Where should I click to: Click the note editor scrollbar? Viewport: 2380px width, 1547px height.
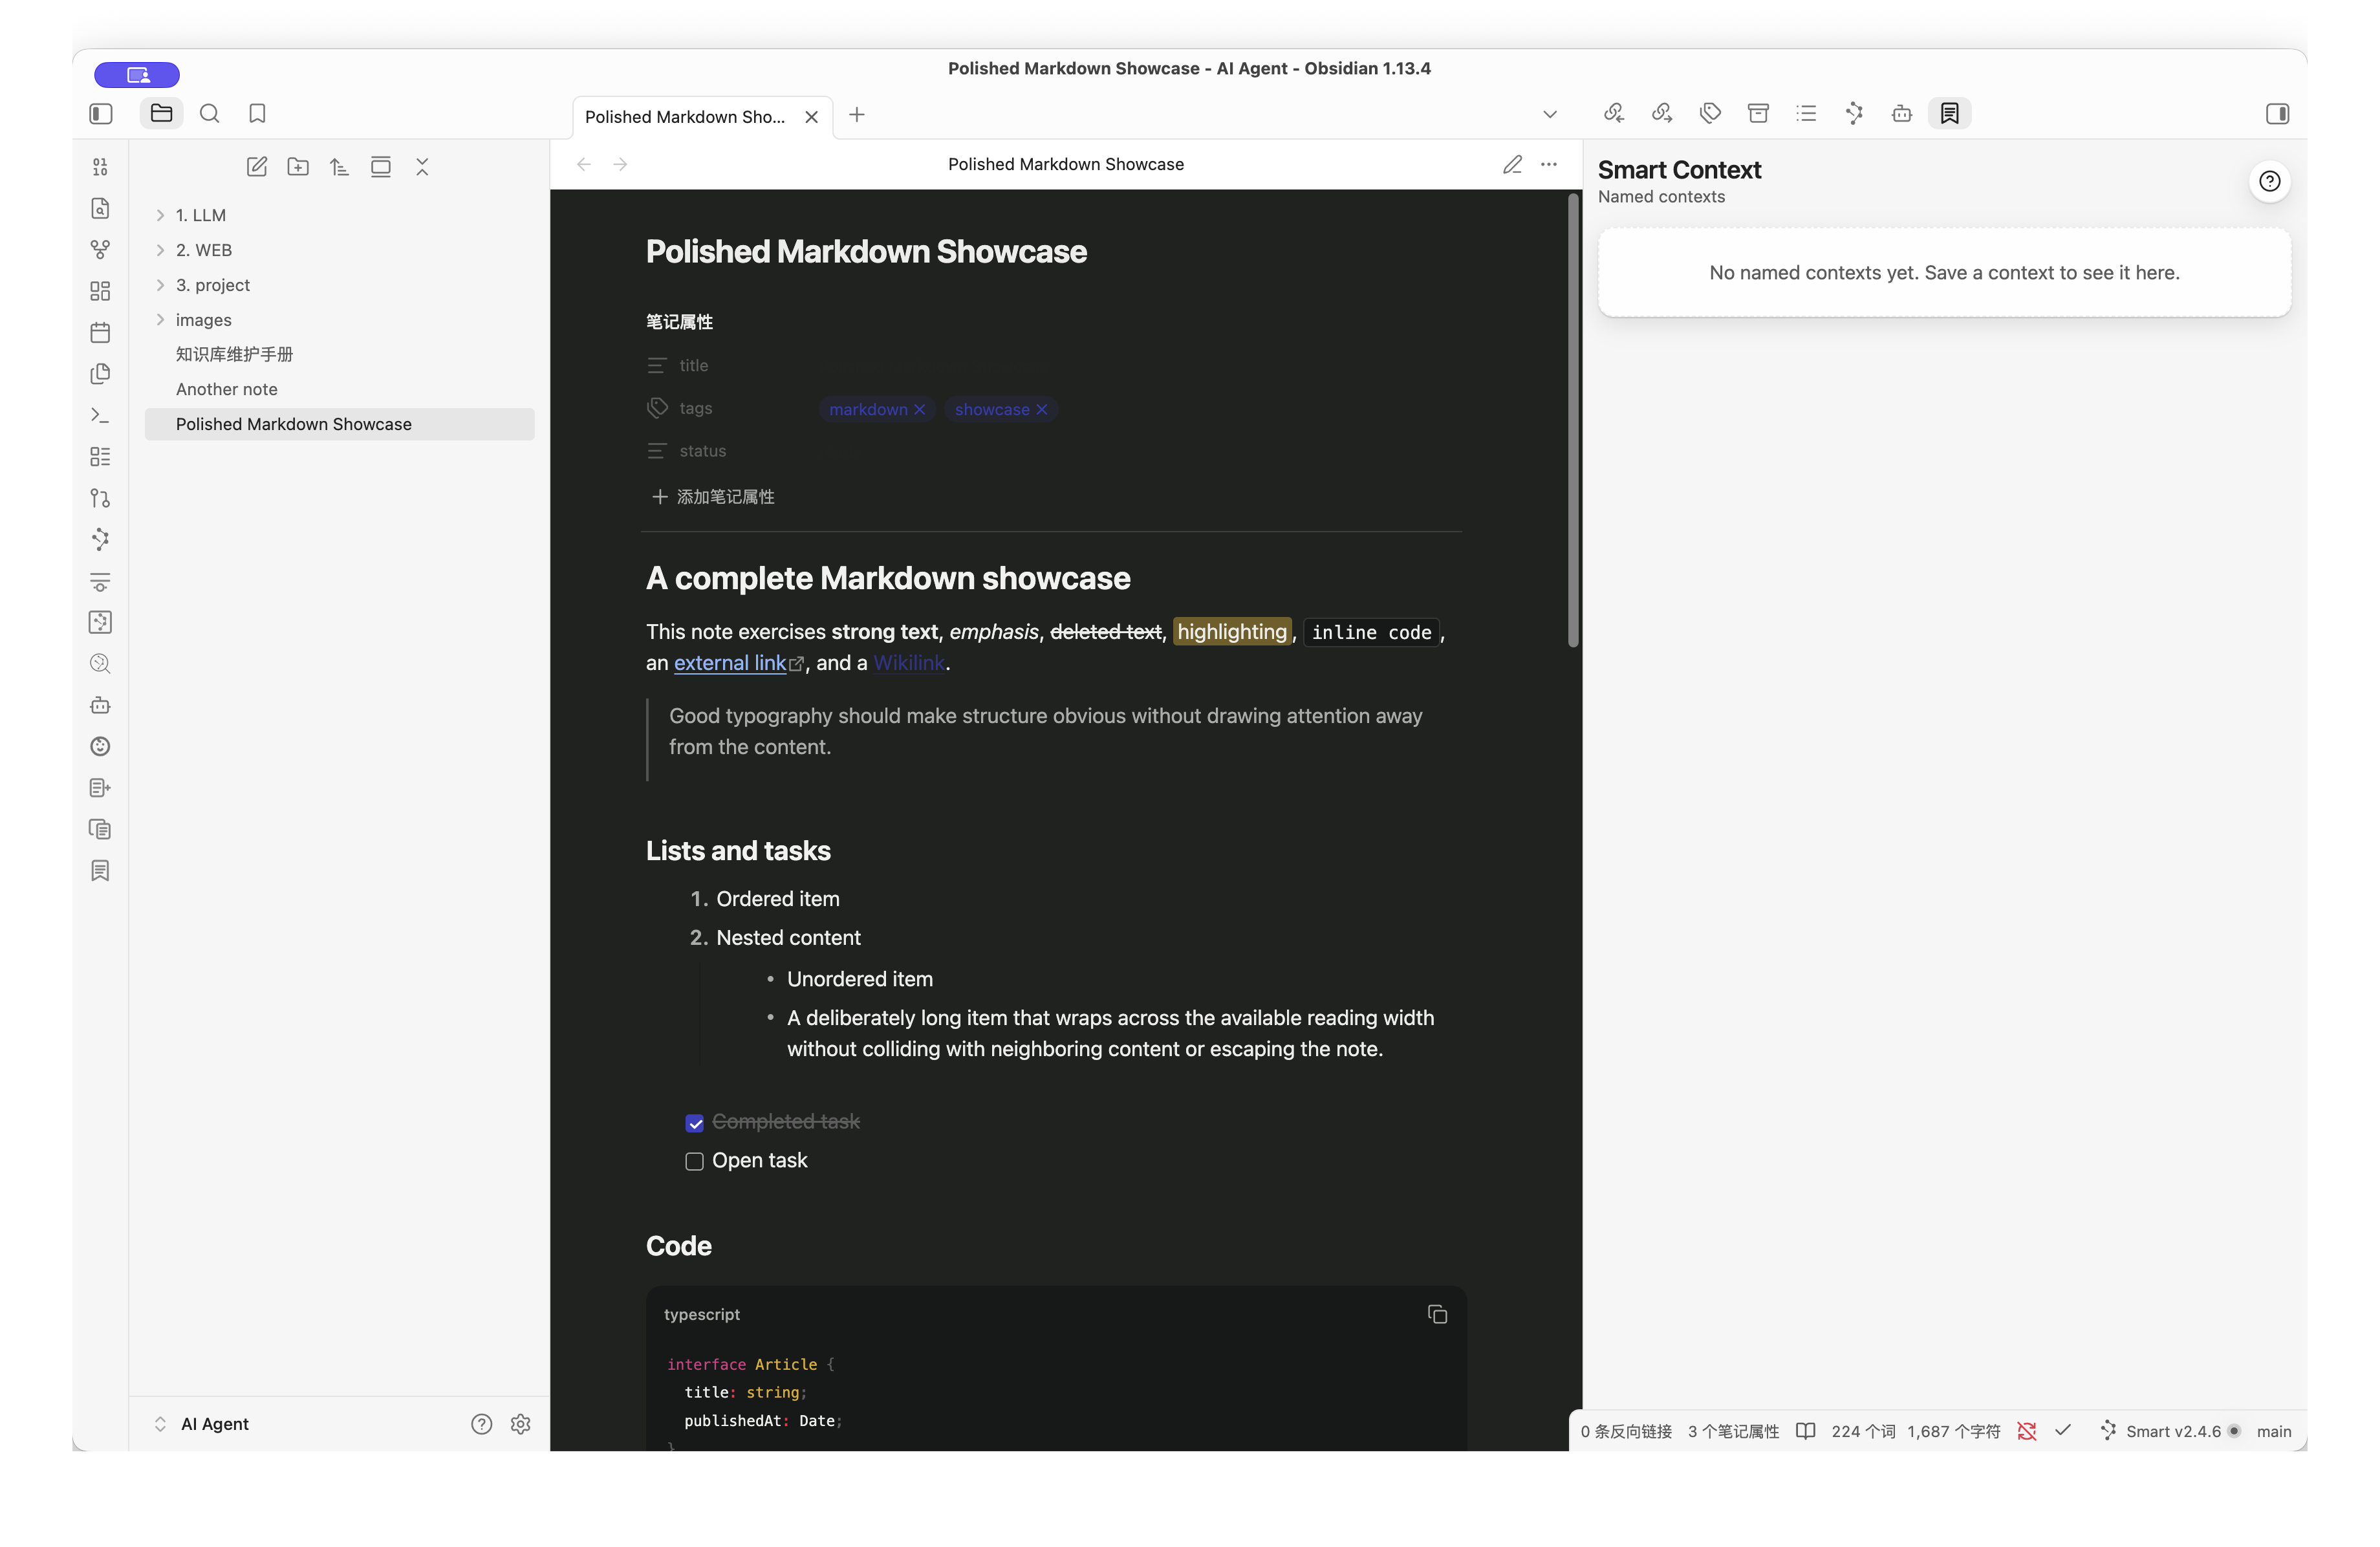(1573, 420)
